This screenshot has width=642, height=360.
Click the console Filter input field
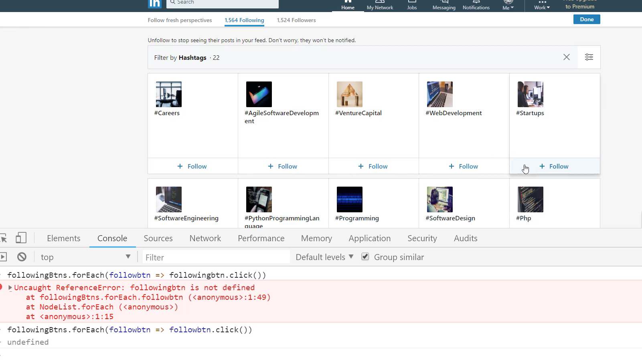[216, 257]
